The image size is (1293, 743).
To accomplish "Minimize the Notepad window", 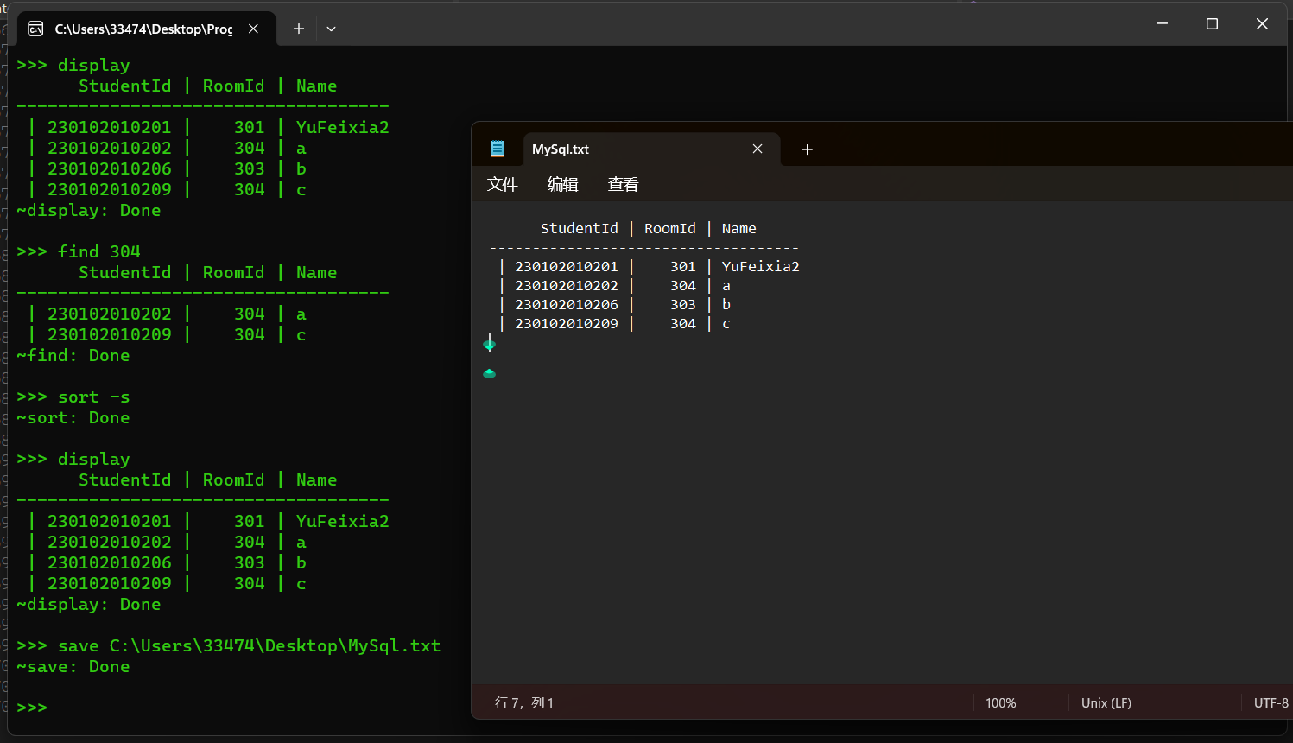I will pos(1253,137).
